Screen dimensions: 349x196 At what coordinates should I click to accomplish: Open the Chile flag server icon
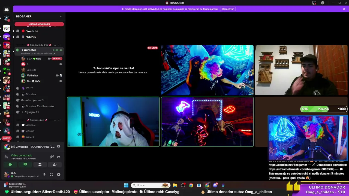point(7,45)
